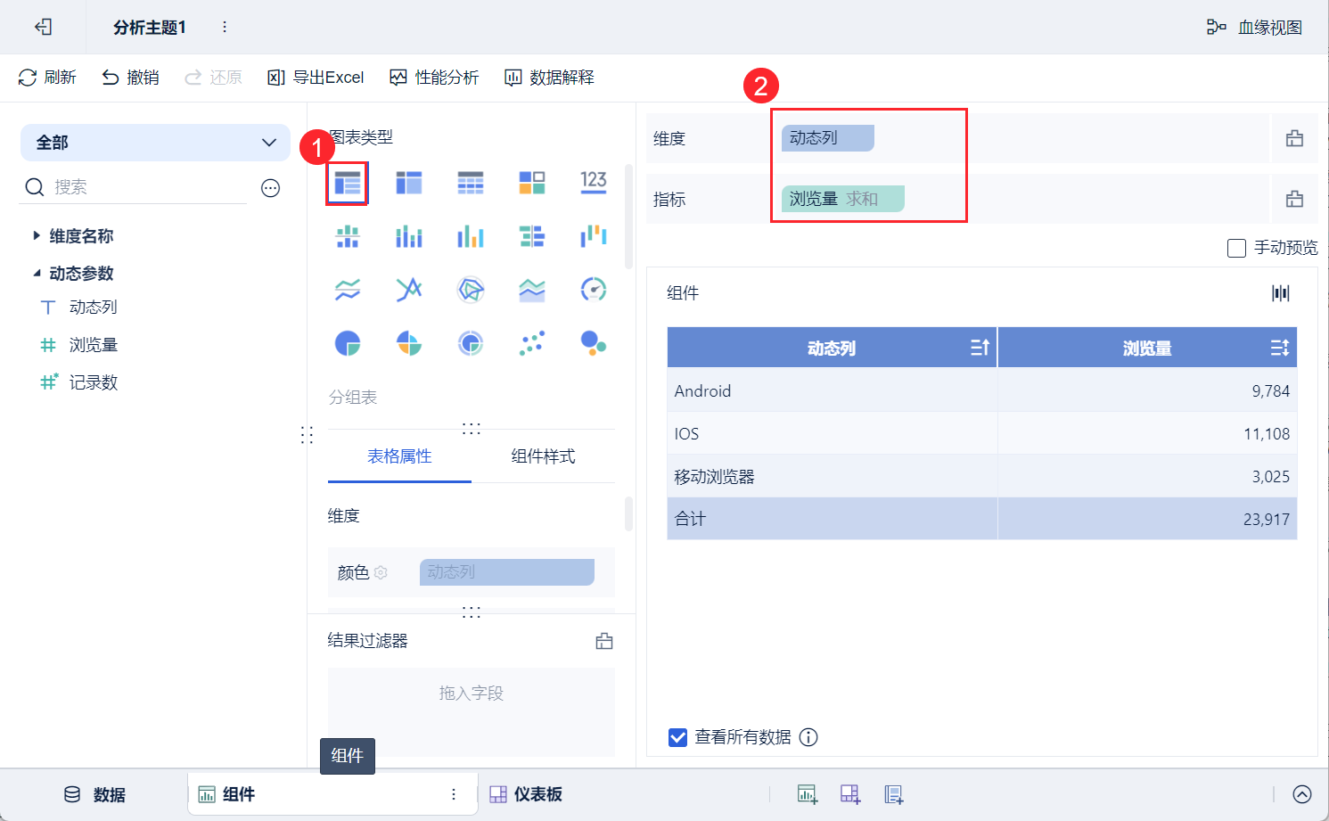Select the cross table chart type icon

[x=409, y=183]
